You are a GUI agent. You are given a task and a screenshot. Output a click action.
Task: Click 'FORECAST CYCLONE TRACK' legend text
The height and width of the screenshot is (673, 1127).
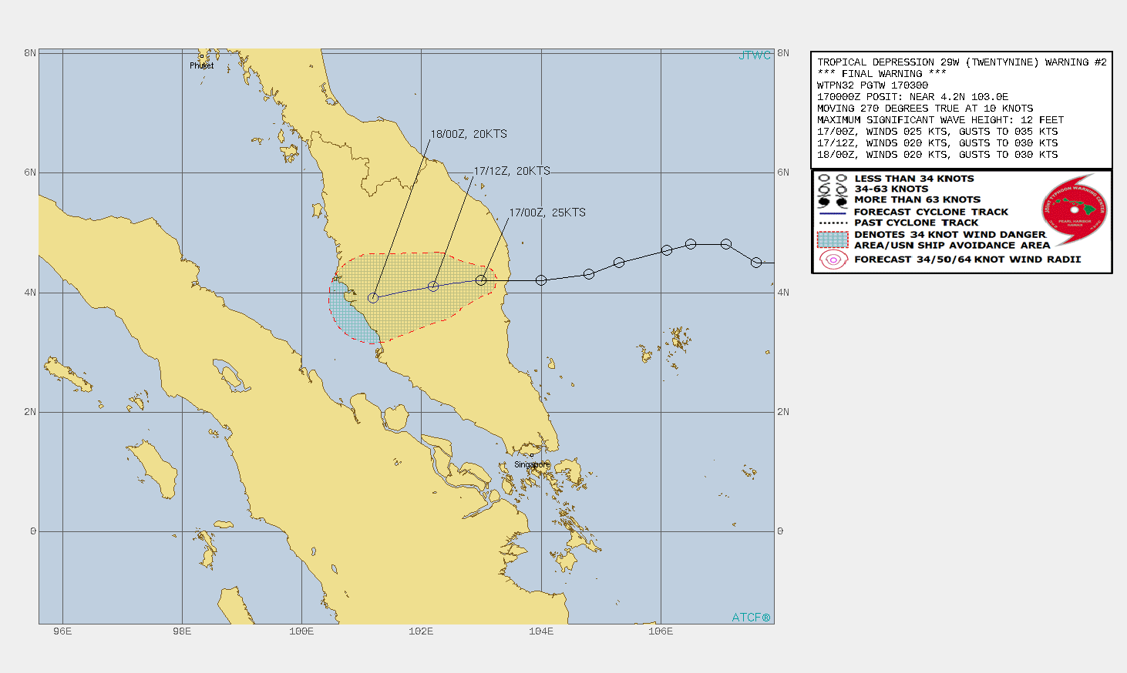tap(931, 212)
